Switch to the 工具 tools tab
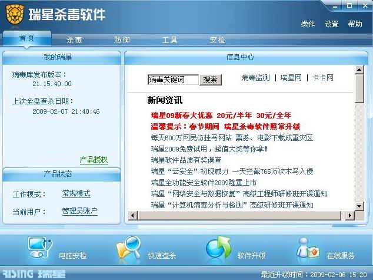The width and height of the screenshot is (373, 280). 169,40
